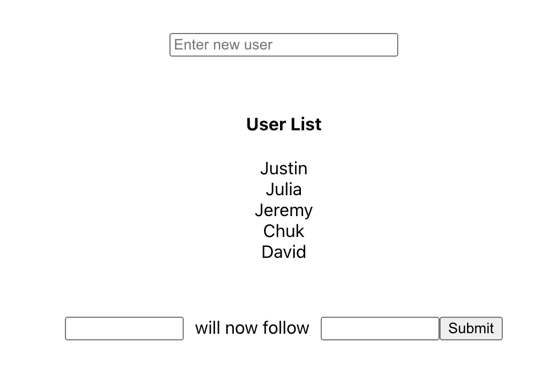560x386 pixels.
Task: Click the first name under User List
Action: tap(283, 168)
